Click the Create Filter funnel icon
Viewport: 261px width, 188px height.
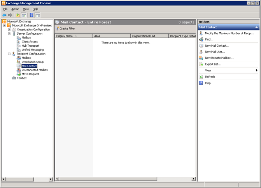point(57,28)
